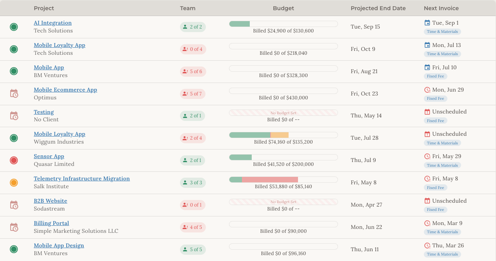The height and width of the screenshot is (261, 496).
Task: Click the No Budget Set bar for Testing
Action: pyautogui.click(x=283, y=113)
